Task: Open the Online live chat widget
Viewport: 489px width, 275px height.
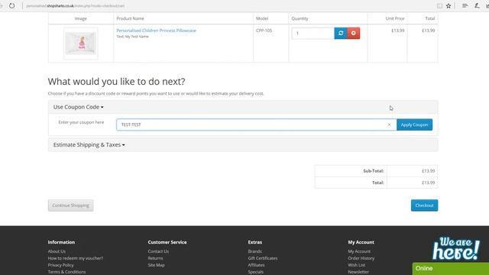Action: [x=450, y=268]
